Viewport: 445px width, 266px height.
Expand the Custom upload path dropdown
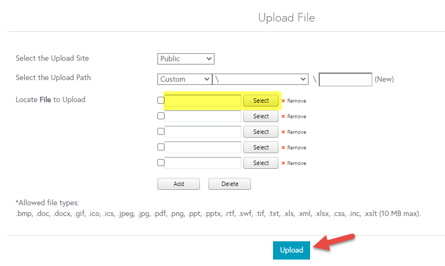coord(185,79)
